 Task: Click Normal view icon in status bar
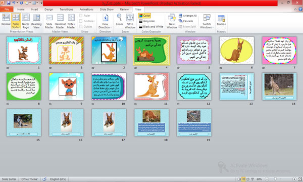coord(239,179)
